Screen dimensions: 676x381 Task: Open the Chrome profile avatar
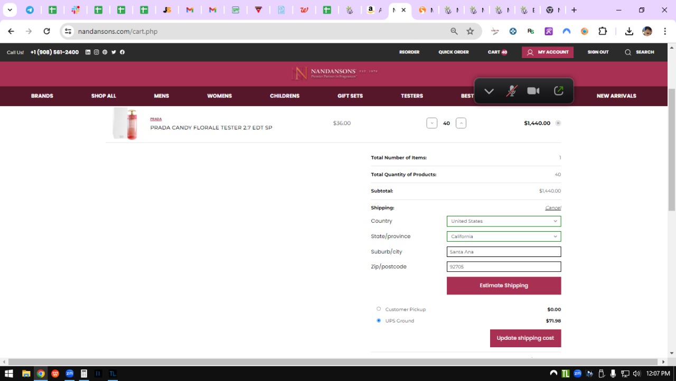pyautogui.click(x=647, y=32)
